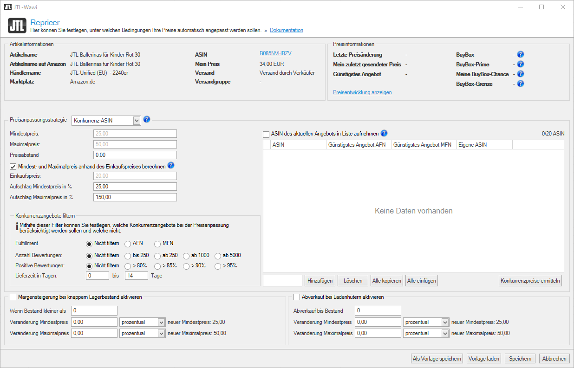Select Nicht filtern for Anzahl Bewertungen
574x368 pixels.
point(89,256)
